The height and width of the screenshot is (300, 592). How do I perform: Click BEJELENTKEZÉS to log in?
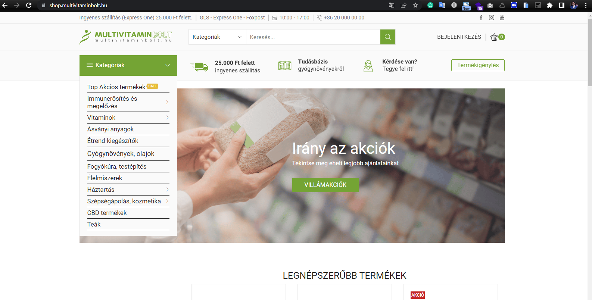[459, 37]
